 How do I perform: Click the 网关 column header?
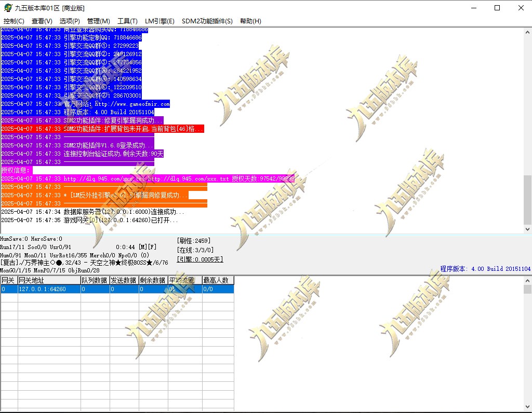(9, 280)
